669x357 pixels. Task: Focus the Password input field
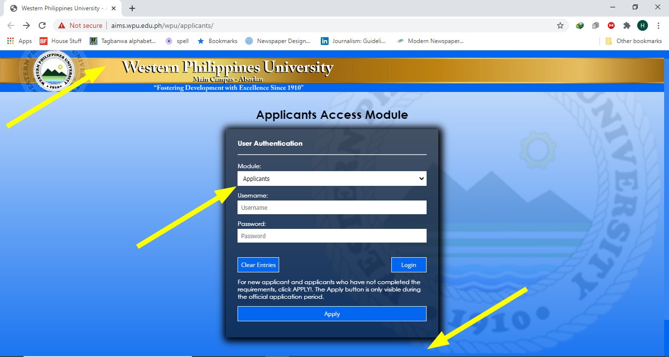pyautogui.click(x=332, y=236)
